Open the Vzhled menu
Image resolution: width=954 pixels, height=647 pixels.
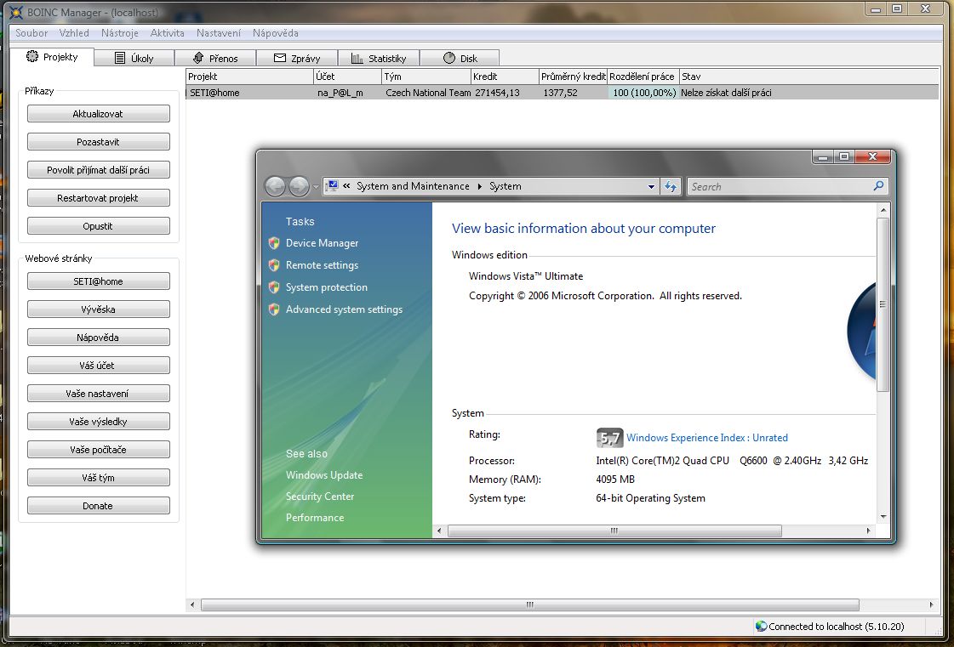click(x=74, y=33)
